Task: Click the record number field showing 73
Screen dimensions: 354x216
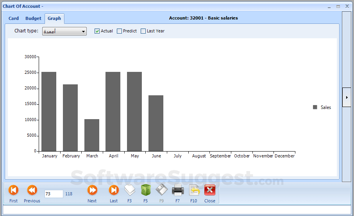Action: tap(54, 194)
